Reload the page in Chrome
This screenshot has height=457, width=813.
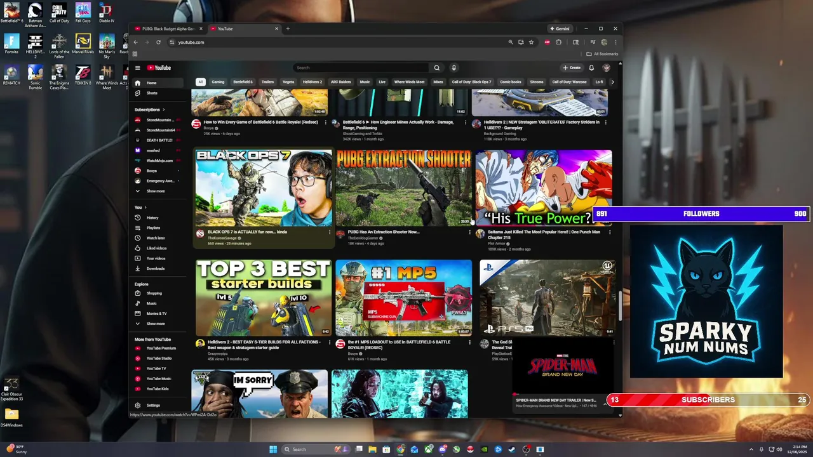tap(158, 43)
